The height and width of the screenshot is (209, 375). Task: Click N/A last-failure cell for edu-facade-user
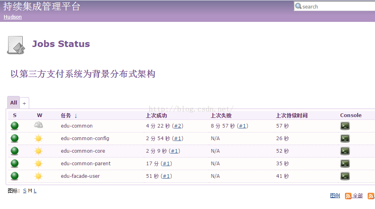(x=215, y=176)
